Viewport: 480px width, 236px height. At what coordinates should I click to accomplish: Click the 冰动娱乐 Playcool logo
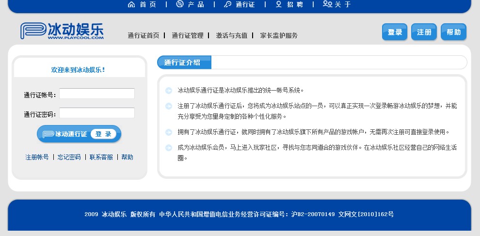62,31
